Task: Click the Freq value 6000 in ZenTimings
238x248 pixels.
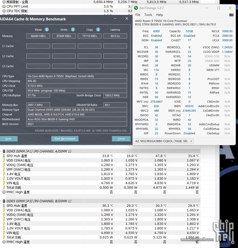Action: click(x=156, y=31)
